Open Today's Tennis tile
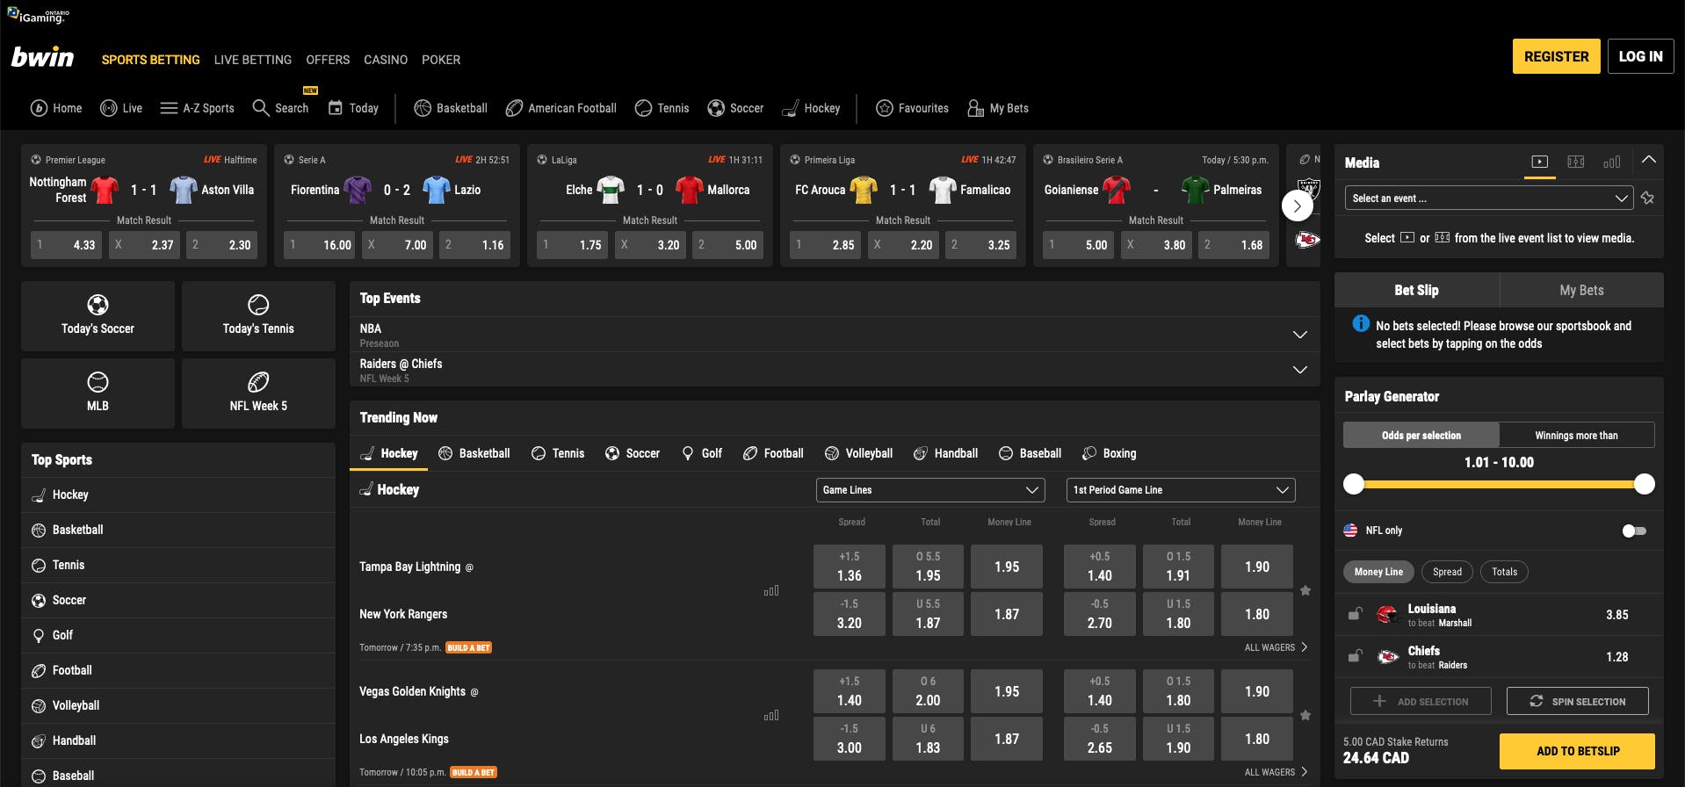The width and height of the screenshot is (1685, 787). [x=258, y=316]
